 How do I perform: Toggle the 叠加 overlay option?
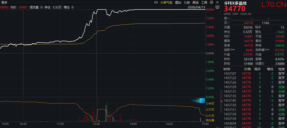(x=178, y=2)
